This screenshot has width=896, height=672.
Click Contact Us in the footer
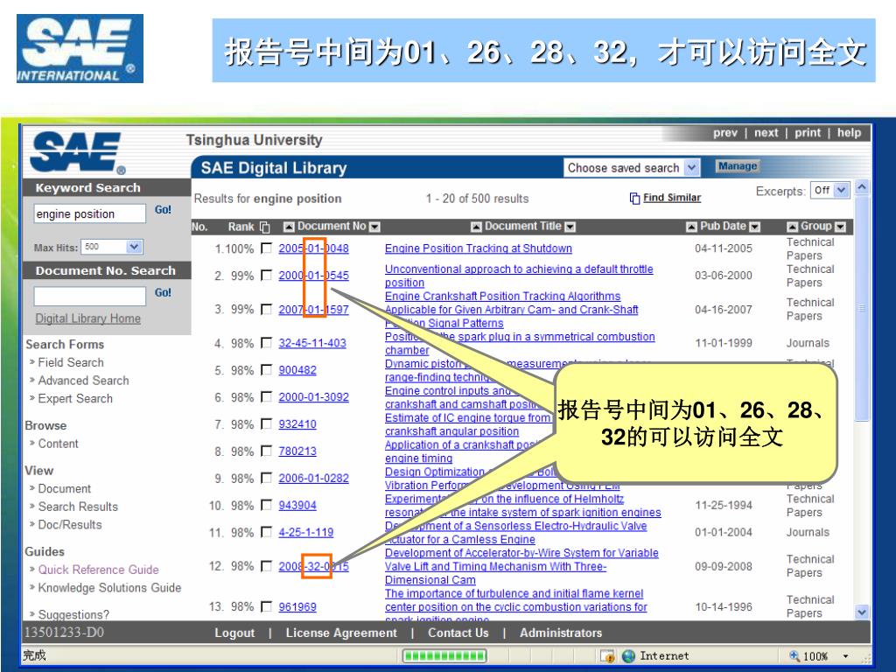pos(458,633)
